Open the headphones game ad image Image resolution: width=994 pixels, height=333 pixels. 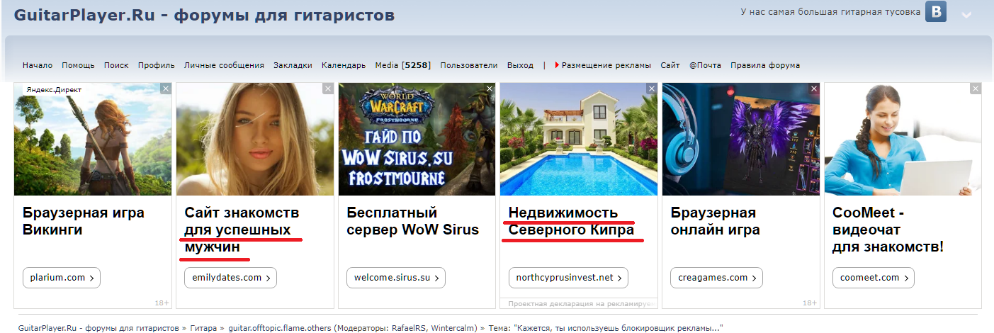[x=740, y=140]
